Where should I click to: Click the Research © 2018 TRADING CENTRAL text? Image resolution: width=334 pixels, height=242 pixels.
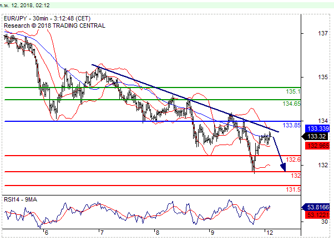(x=54, y=25)
